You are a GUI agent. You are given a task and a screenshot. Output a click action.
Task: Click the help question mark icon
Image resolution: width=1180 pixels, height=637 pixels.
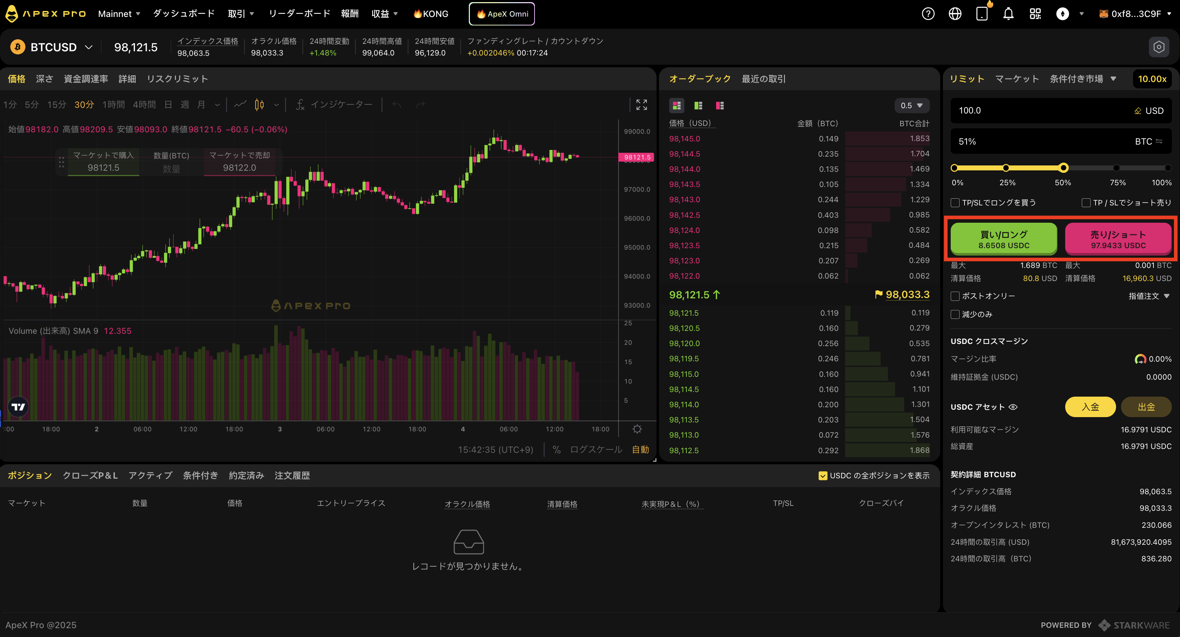tap(928, 14)
